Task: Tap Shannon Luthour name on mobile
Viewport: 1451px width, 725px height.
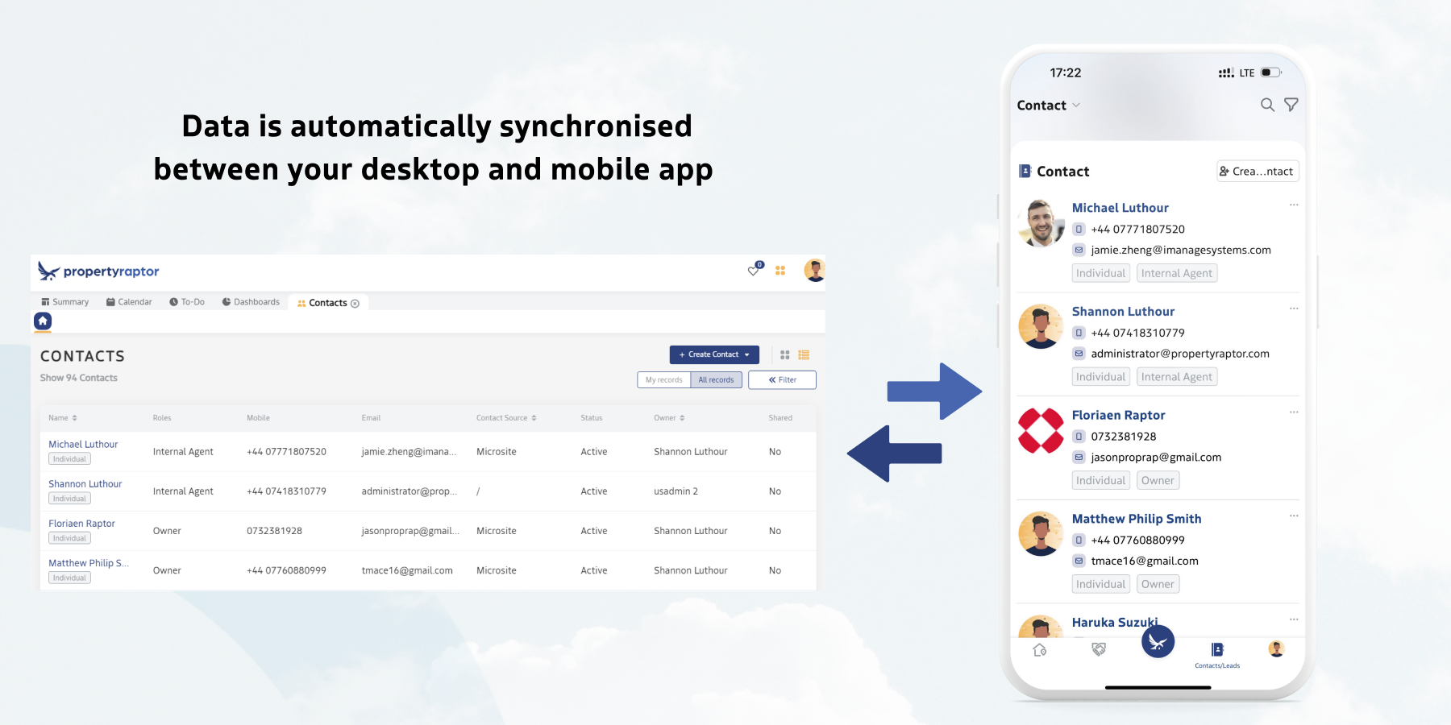Action: [1123, 312]
